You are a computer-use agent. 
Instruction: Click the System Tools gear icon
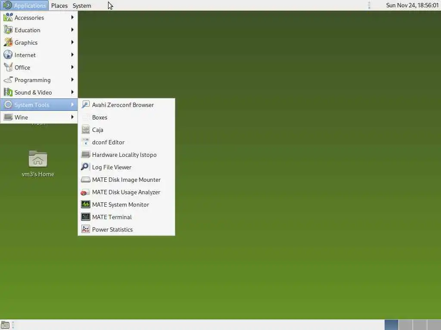click(8, 105)
